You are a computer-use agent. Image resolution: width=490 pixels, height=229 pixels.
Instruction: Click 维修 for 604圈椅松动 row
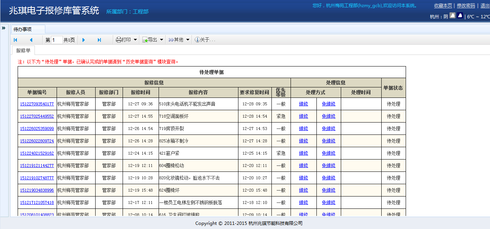[304, 166]
